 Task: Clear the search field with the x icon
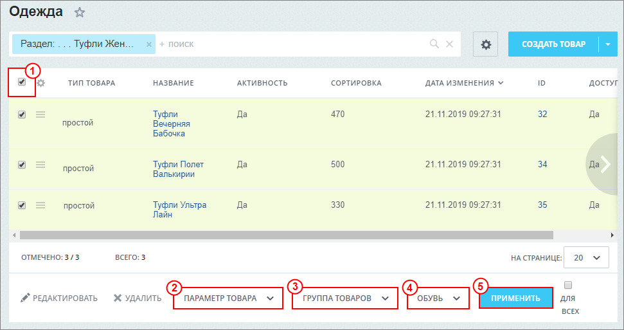tap(450, 44)
